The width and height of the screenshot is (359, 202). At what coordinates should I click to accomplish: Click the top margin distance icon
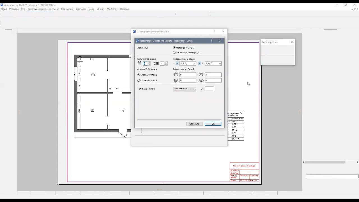coord(176,75)
